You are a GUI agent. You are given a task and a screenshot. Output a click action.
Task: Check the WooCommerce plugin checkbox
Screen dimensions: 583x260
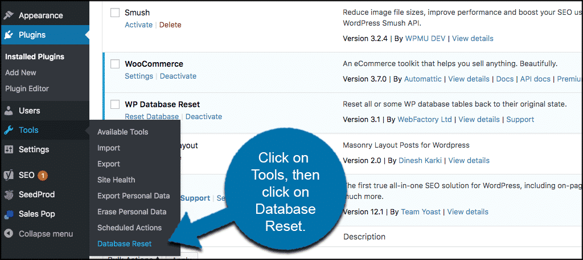[115, 64]
